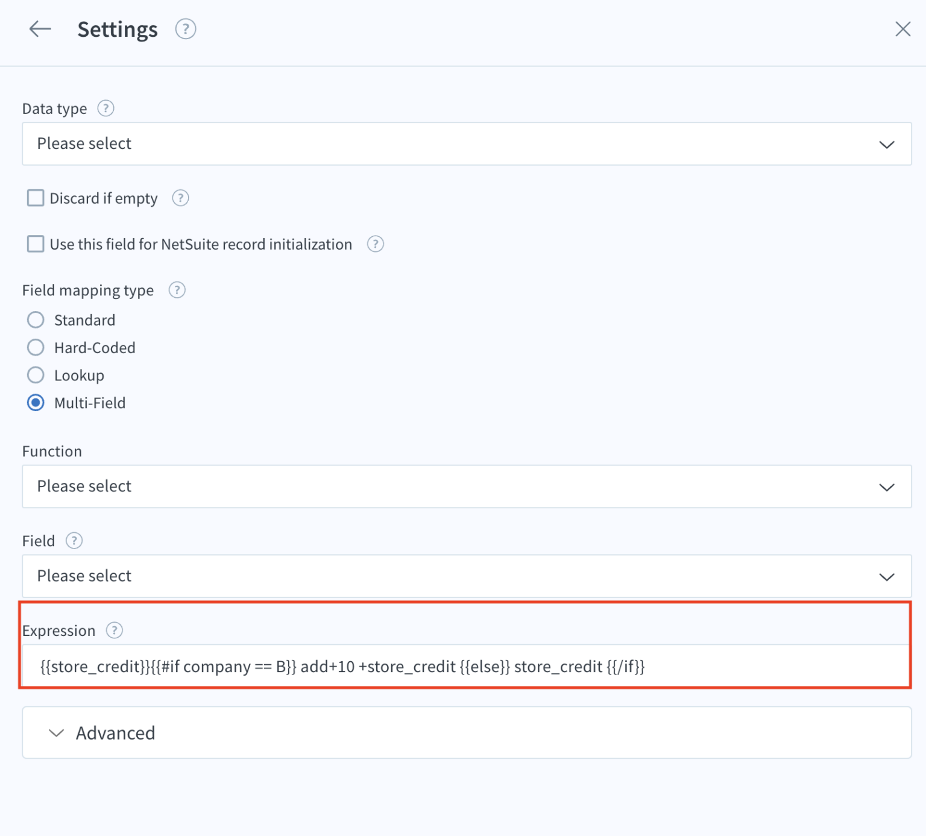Select the Multi-Field option

click(36, 402)
